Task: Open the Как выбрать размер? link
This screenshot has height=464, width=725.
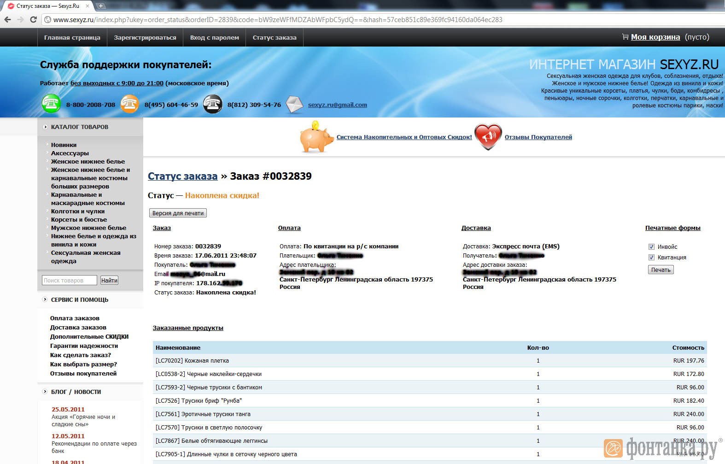Action: tap(83, 364)
